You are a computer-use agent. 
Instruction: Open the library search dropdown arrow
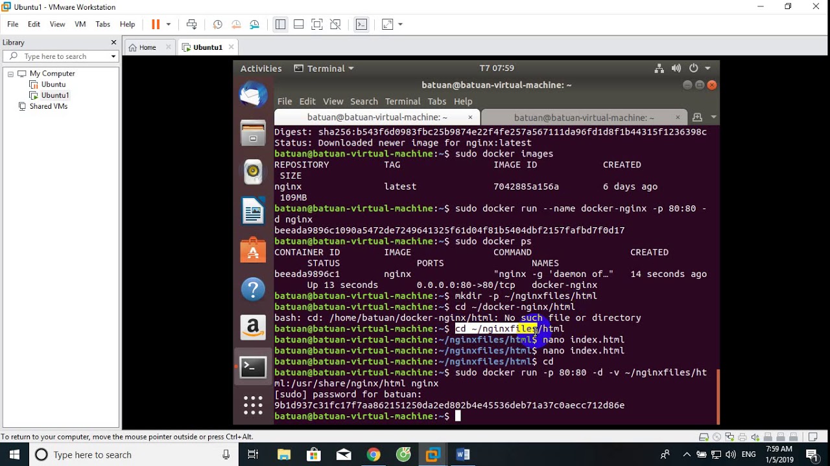pyautogui.click(x=113, y=56)
